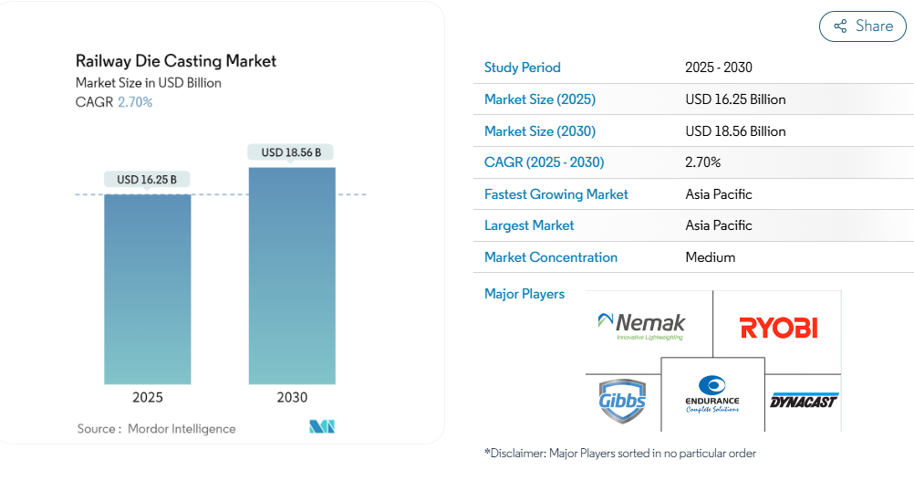914x491 pixels.
Task: Click the Study Period row label
Action: pyautogui.click(x=523, y=68)
